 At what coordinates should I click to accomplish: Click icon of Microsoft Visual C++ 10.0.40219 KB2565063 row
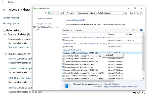[x=63, y=40]
